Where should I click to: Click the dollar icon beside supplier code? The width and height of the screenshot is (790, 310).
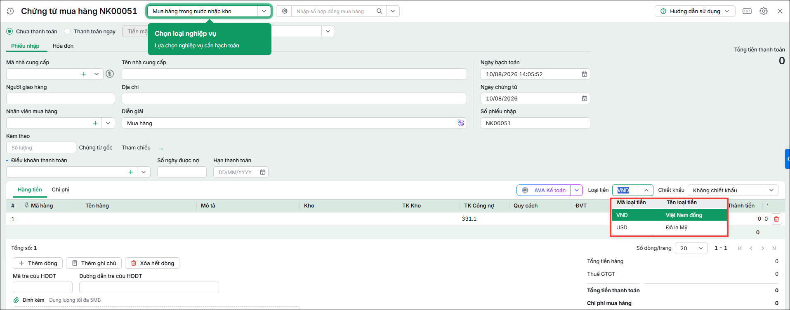tap(110, 74)
